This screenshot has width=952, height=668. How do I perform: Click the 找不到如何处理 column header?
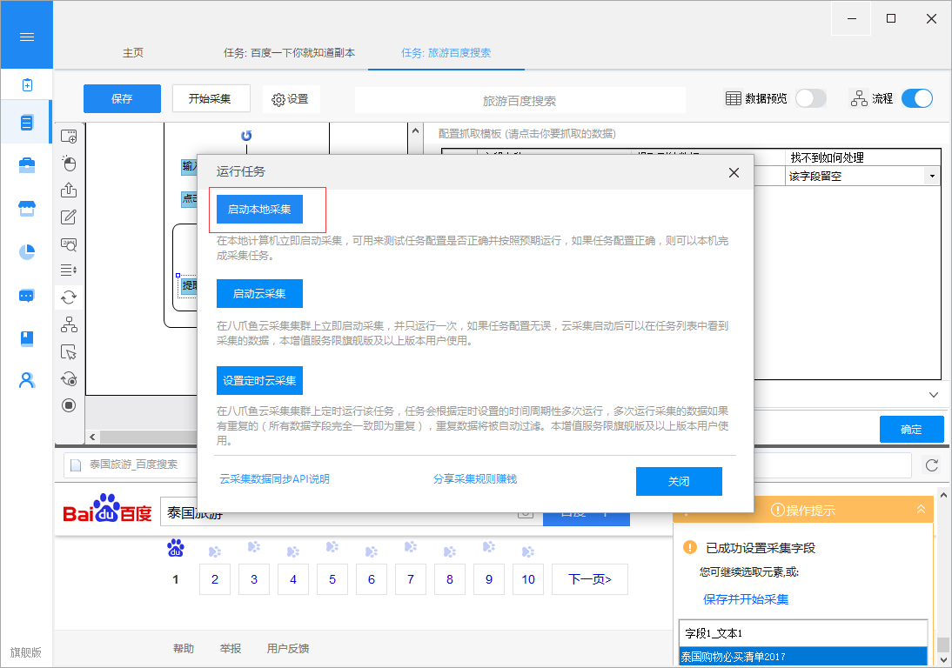(862, 157)
